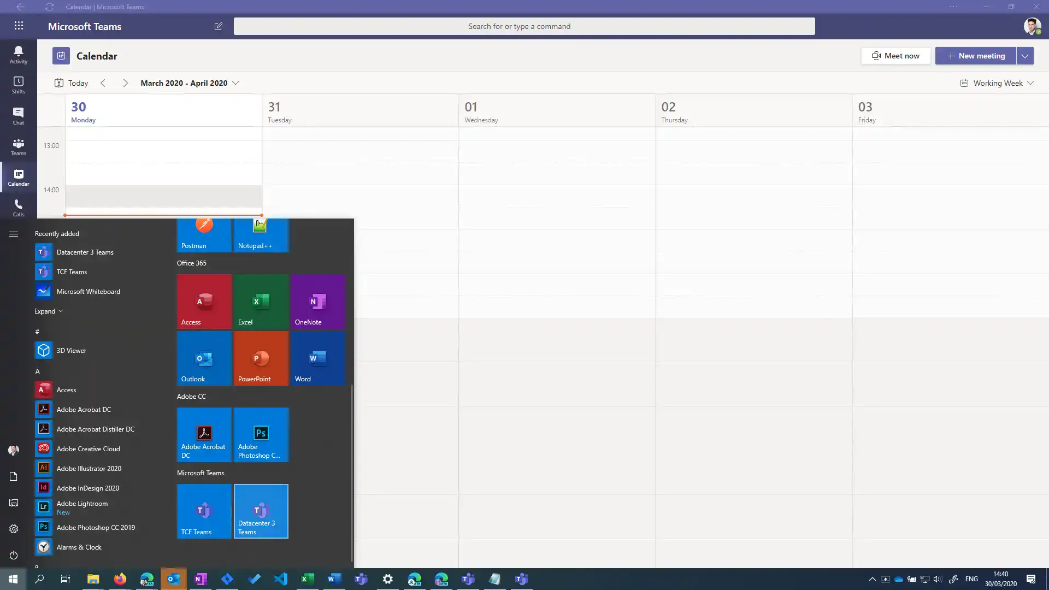The image size is (1049, 590).
Task: Open Shifts in the Teams sidebar
Action: (19, 85)
